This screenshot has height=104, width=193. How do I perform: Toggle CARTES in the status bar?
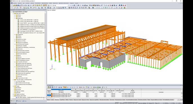(x=126, y=103)
